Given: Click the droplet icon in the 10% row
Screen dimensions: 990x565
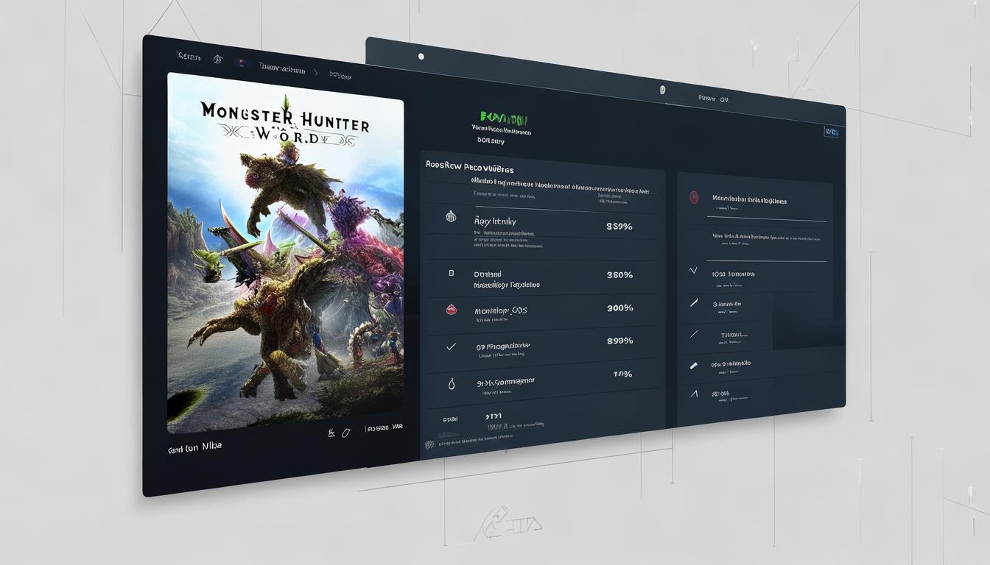Looking at the screenshot, I should pyautogui.click(x=451, y=383).
